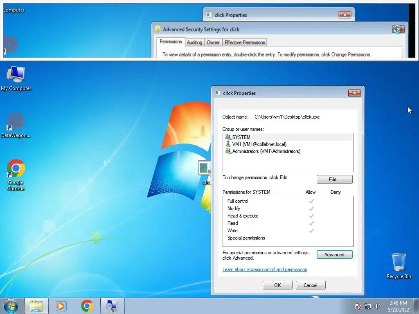This screenshot has width=419, height=314.
Task: Click the Modify permission row
Action: click(288, 209)
